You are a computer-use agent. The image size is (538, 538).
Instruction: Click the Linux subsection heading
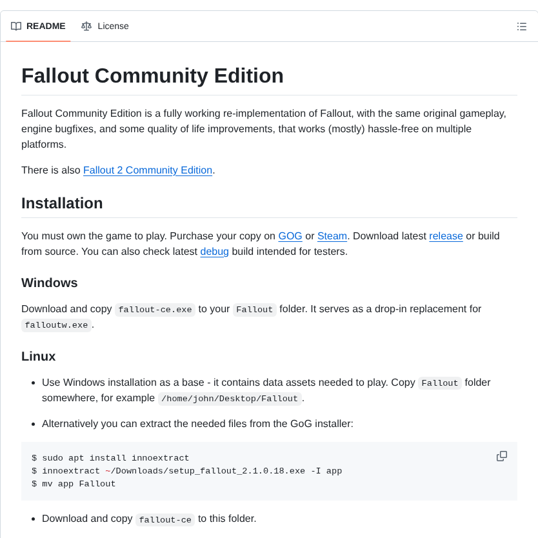(x=39, y=356)
